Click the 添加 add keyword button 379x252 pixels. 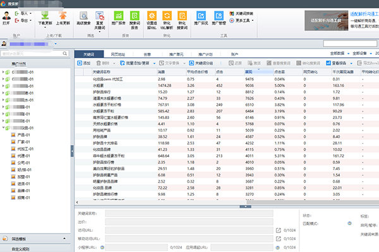(x=83, y=63)
